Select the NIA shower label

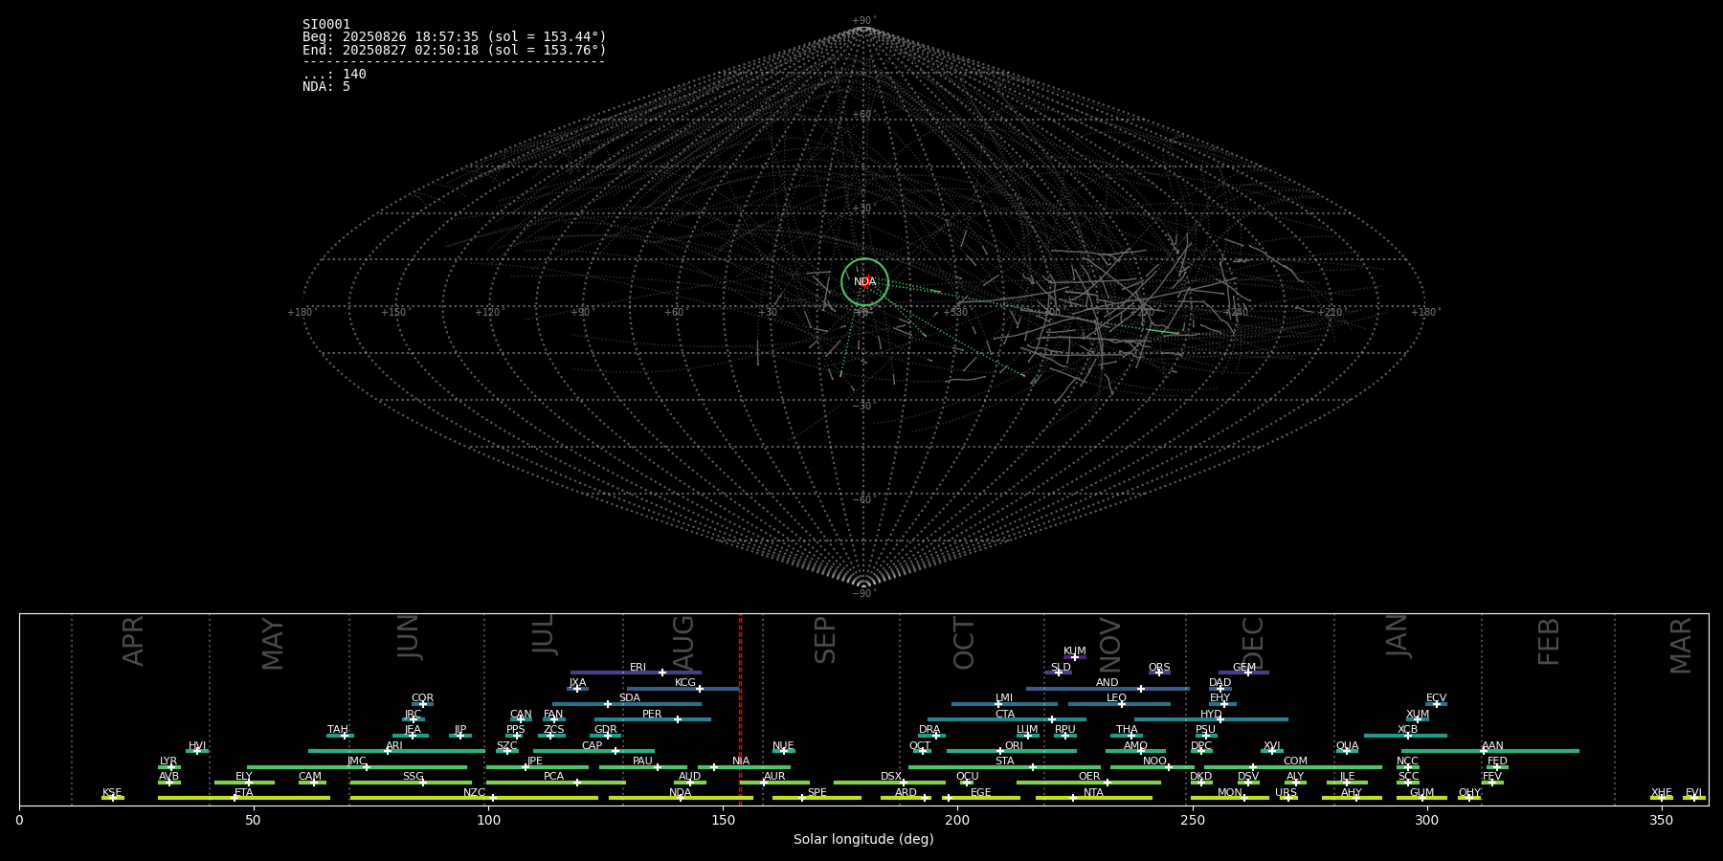tap(741, 762)
